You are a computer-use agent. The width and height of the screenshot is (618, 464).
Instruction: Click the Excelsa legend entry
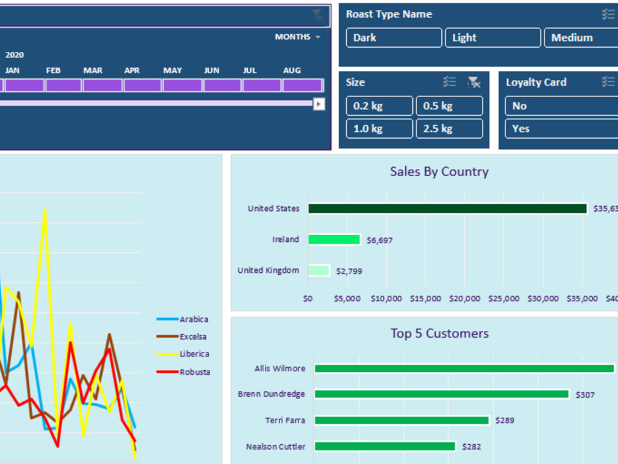(x=181, y=337)
